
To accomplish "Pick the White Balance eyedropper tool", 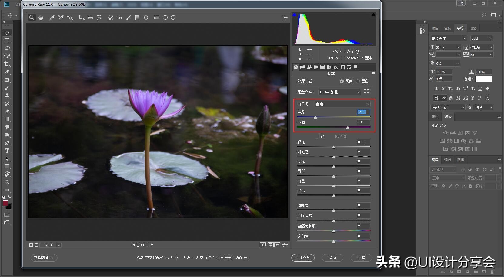I will 52,18.
